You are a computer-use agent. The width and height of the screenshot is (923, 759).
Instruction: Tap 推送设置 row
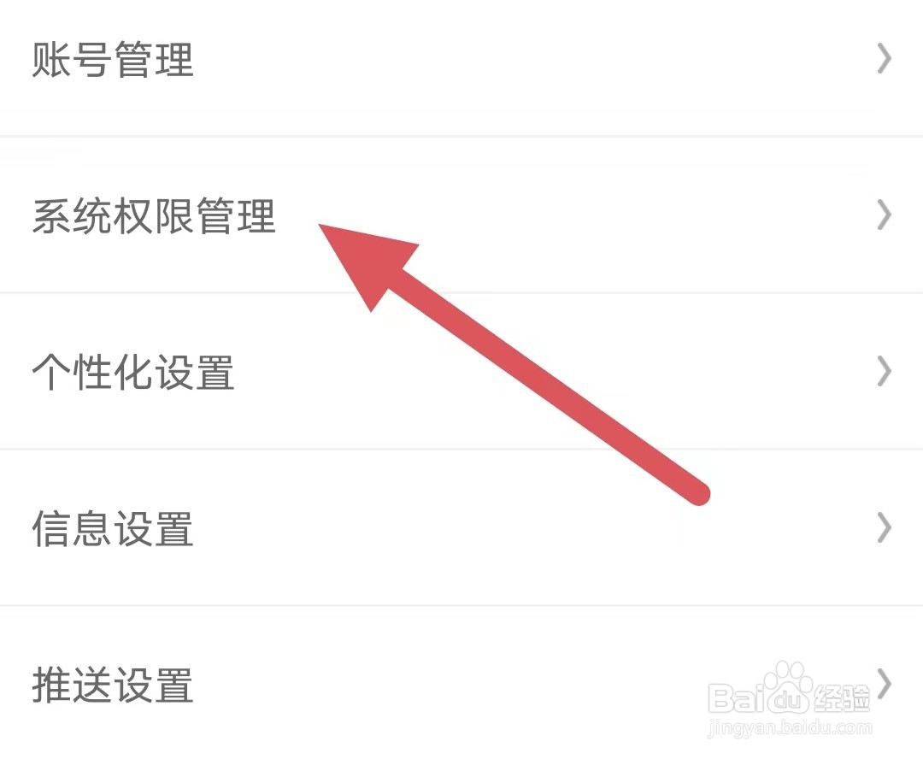(461, 683)
